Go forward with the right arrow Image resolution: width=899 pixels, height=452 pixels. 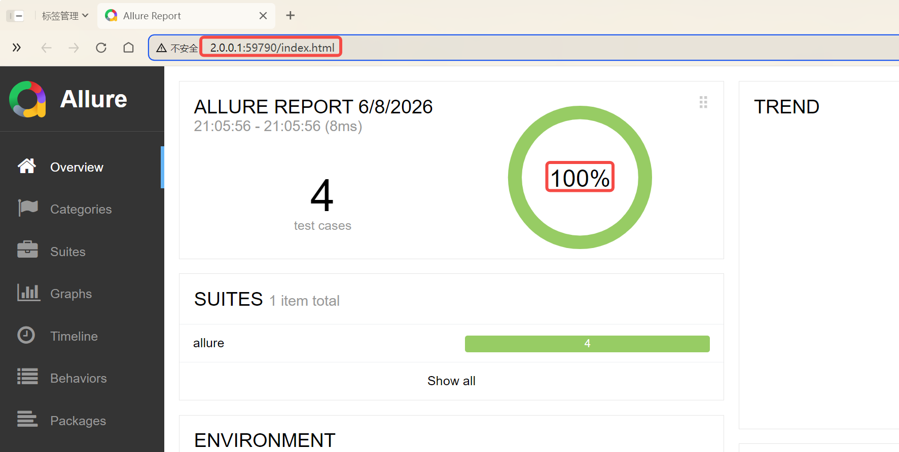coord(74,48)
